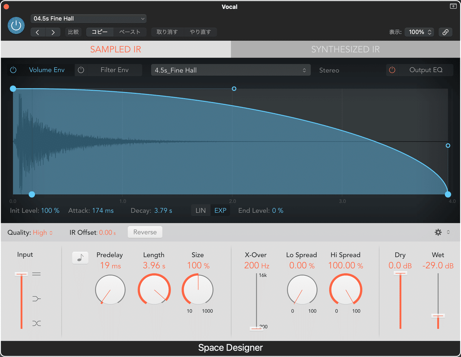461x357 pixels.
Task: Click the Size knob
Action: (198, 289)
